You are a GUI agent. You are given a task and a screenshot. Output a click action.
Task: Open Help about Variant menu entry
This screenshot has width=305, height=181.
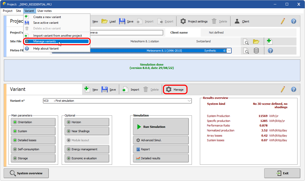click(57, 48)
